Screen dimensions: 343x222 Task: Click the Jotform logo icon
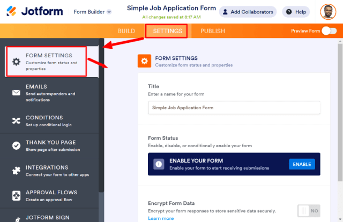tap(11, 11)
